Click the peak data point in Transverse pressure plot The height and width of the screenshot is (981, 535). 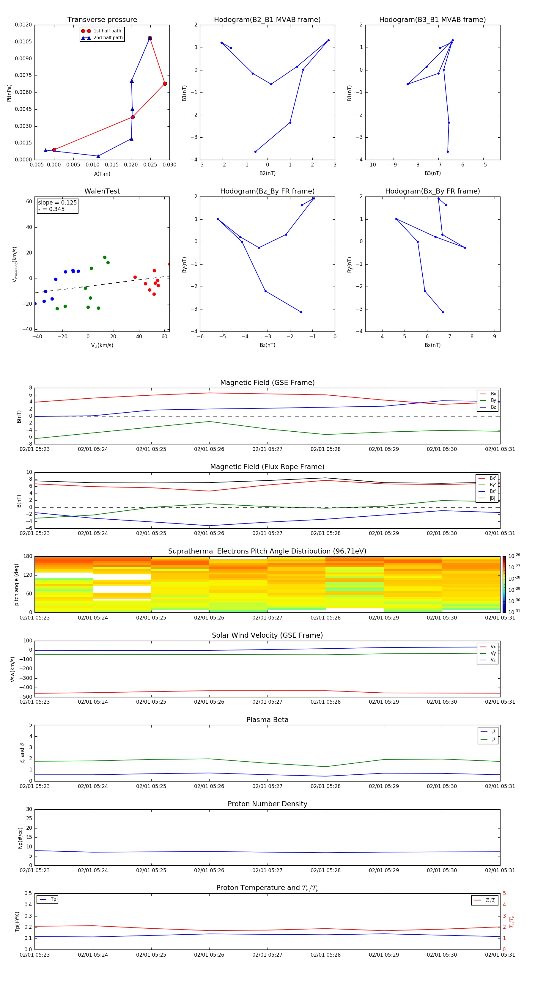click(150, 38)
